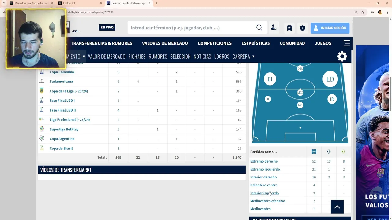Click the Sudamericana trophy icon

[42, 81]
